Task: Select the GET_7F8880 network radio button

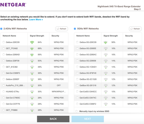Action: pyautogui.click(x=4, y=110)
